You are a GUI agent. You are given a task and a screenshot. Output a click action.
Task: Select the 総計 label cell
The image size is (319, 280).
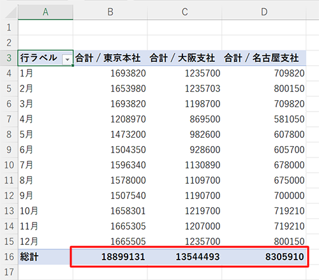45,257
